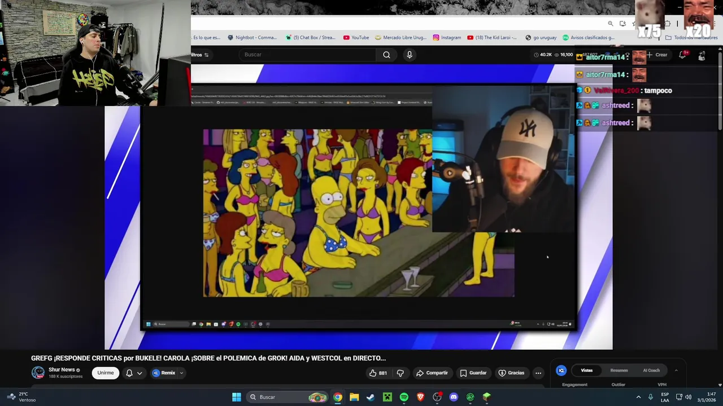This screenshot has height=406, width=723.
Task: Click the chat panel scrollbar
Action: (720, 90)
